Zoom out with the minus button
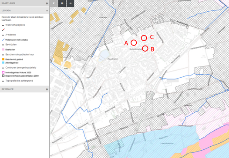229x158 pixels. tap(71, 3)
